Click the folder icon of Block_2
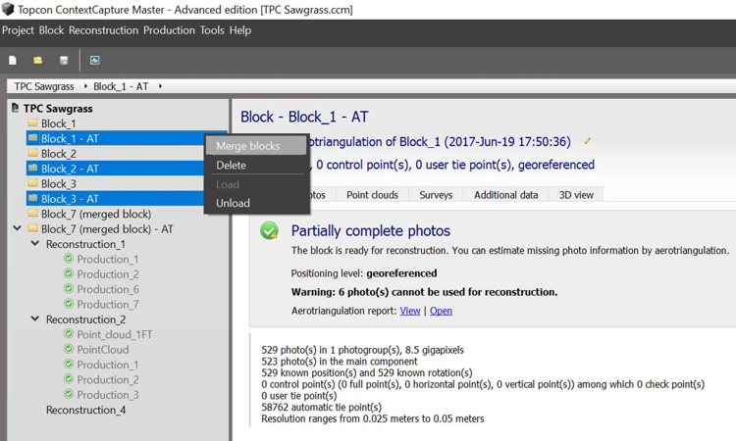736x441 pixels. pos(32,153)
